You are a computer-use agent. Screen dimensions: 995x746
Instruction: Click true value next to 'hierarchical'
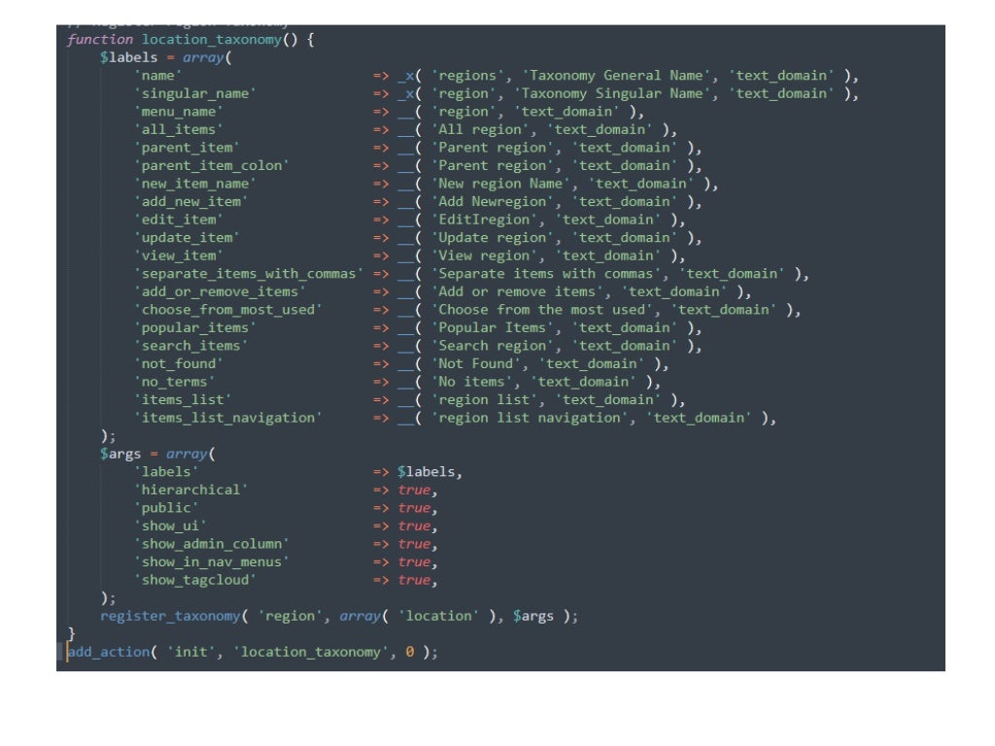coord(414,490)
